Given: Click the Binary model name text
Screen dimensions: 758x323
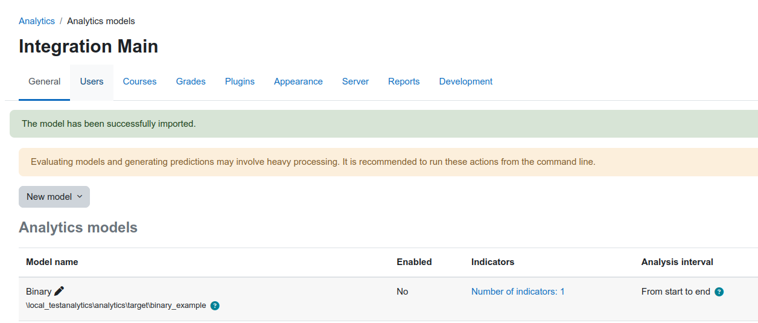Looking at the screenshot, I should click(39, 292).
